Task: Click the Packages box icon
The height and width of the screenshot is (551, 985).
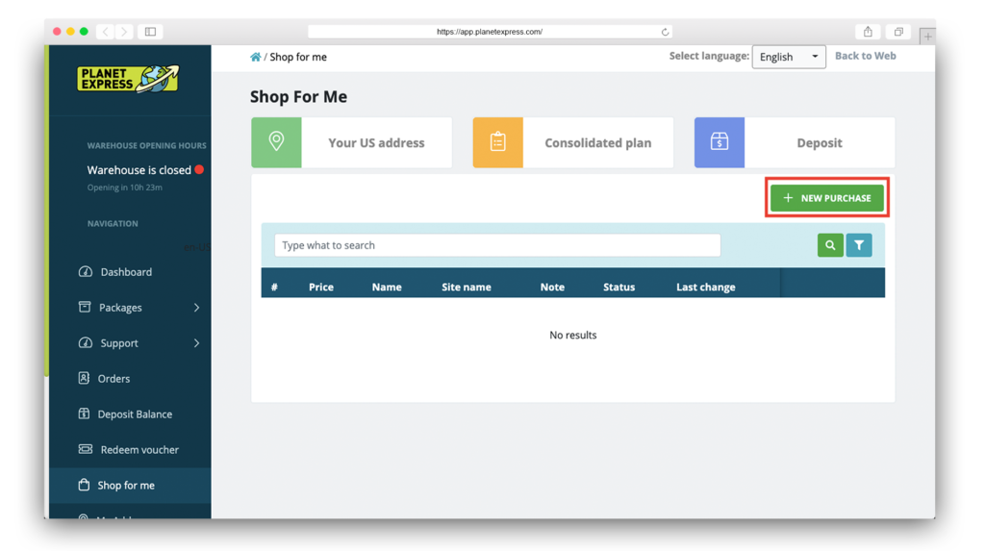Action: click(x=85, y=307)
